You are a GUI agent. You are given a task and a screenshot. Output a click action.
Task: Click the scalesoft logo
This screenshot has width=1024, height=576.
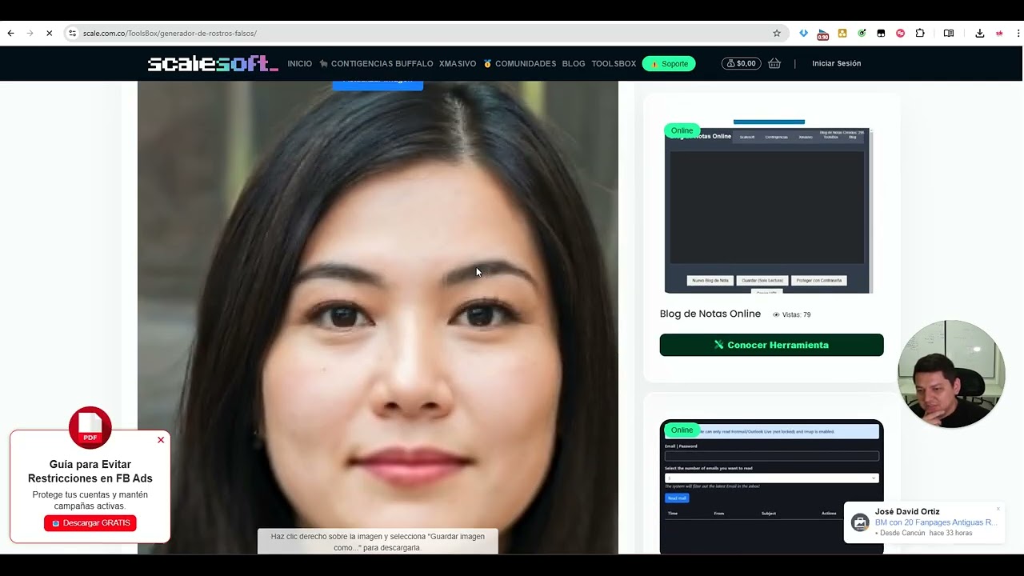[213, 63]
